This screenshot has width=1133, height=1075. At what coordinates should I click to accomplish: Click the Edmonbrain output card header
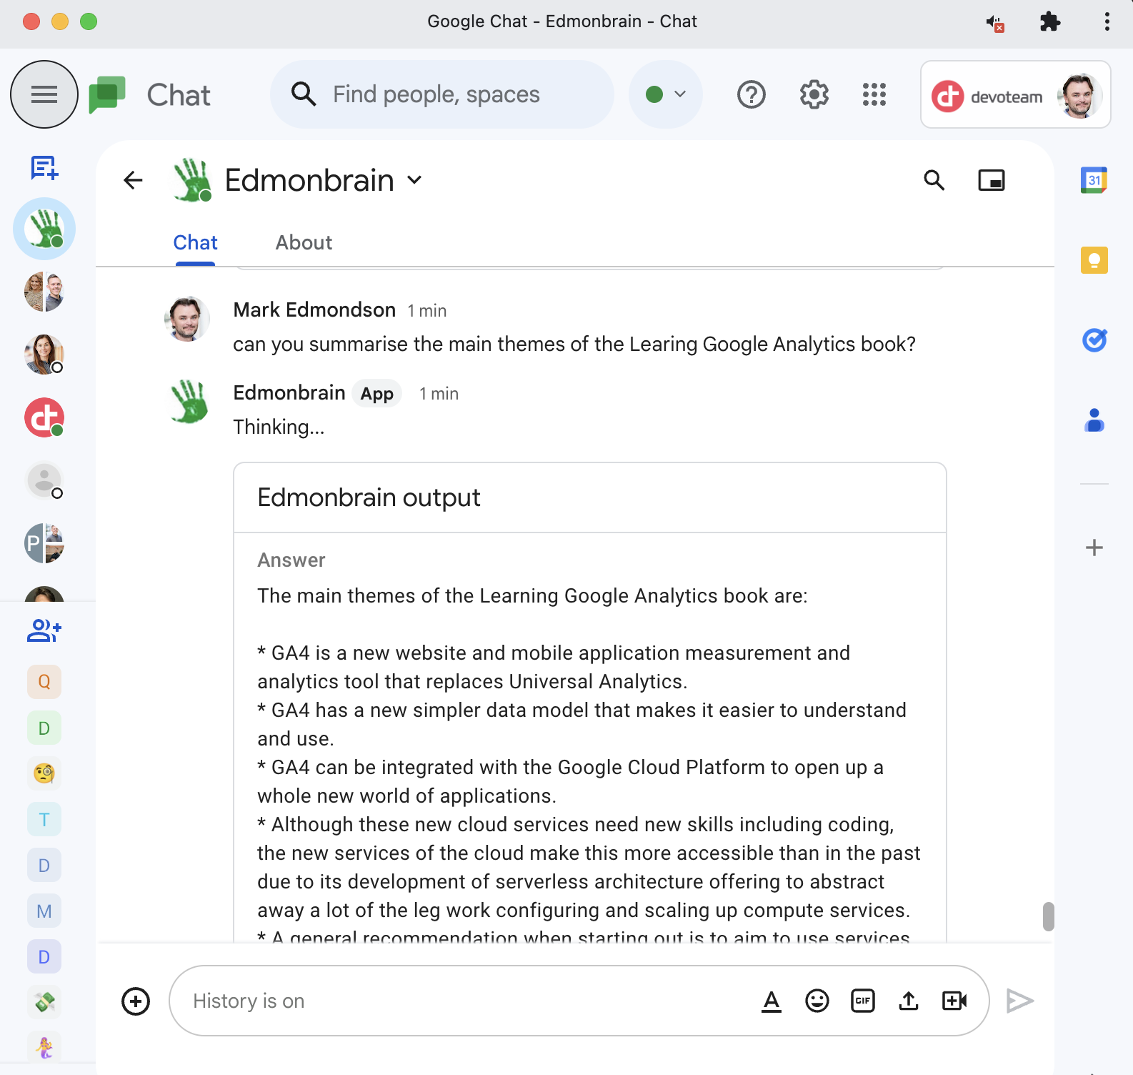(x=590, y=497)
